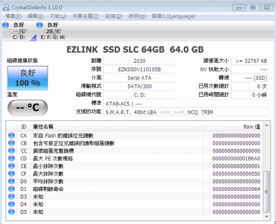
Task: Click the status circle for attribute CA
Action: (x=12, y=135)
